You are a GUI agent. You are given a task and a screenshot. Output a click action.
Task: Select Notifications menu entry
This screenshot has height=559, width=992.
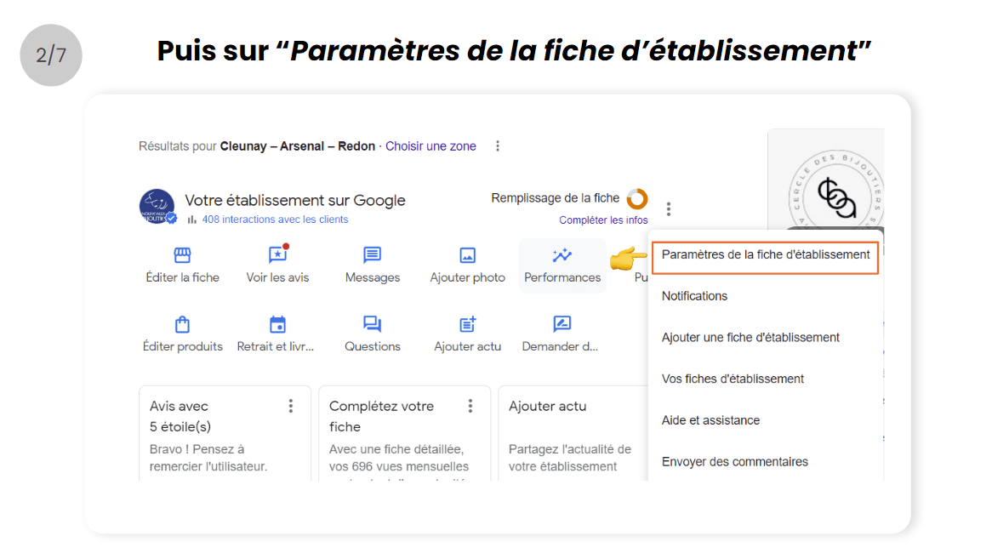[x=694, y=296]
